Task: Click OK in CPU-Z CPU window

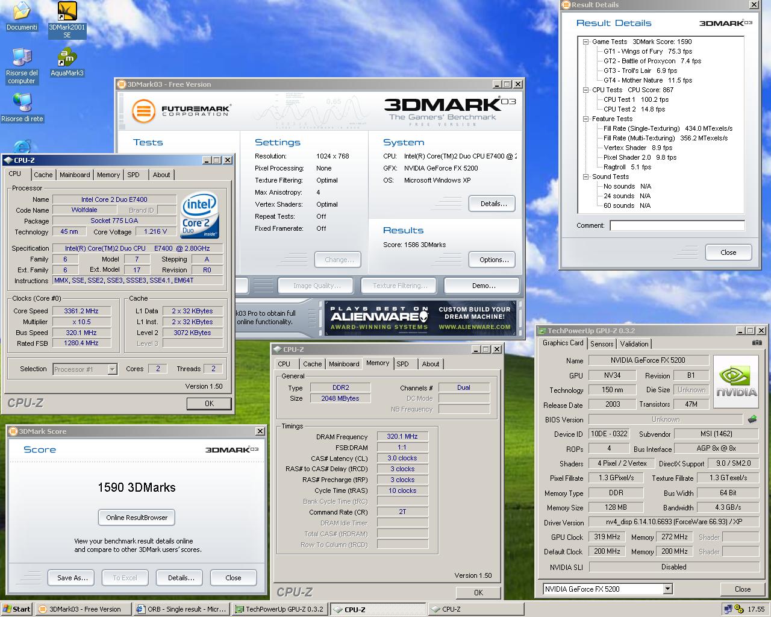Action: [209, 404]
